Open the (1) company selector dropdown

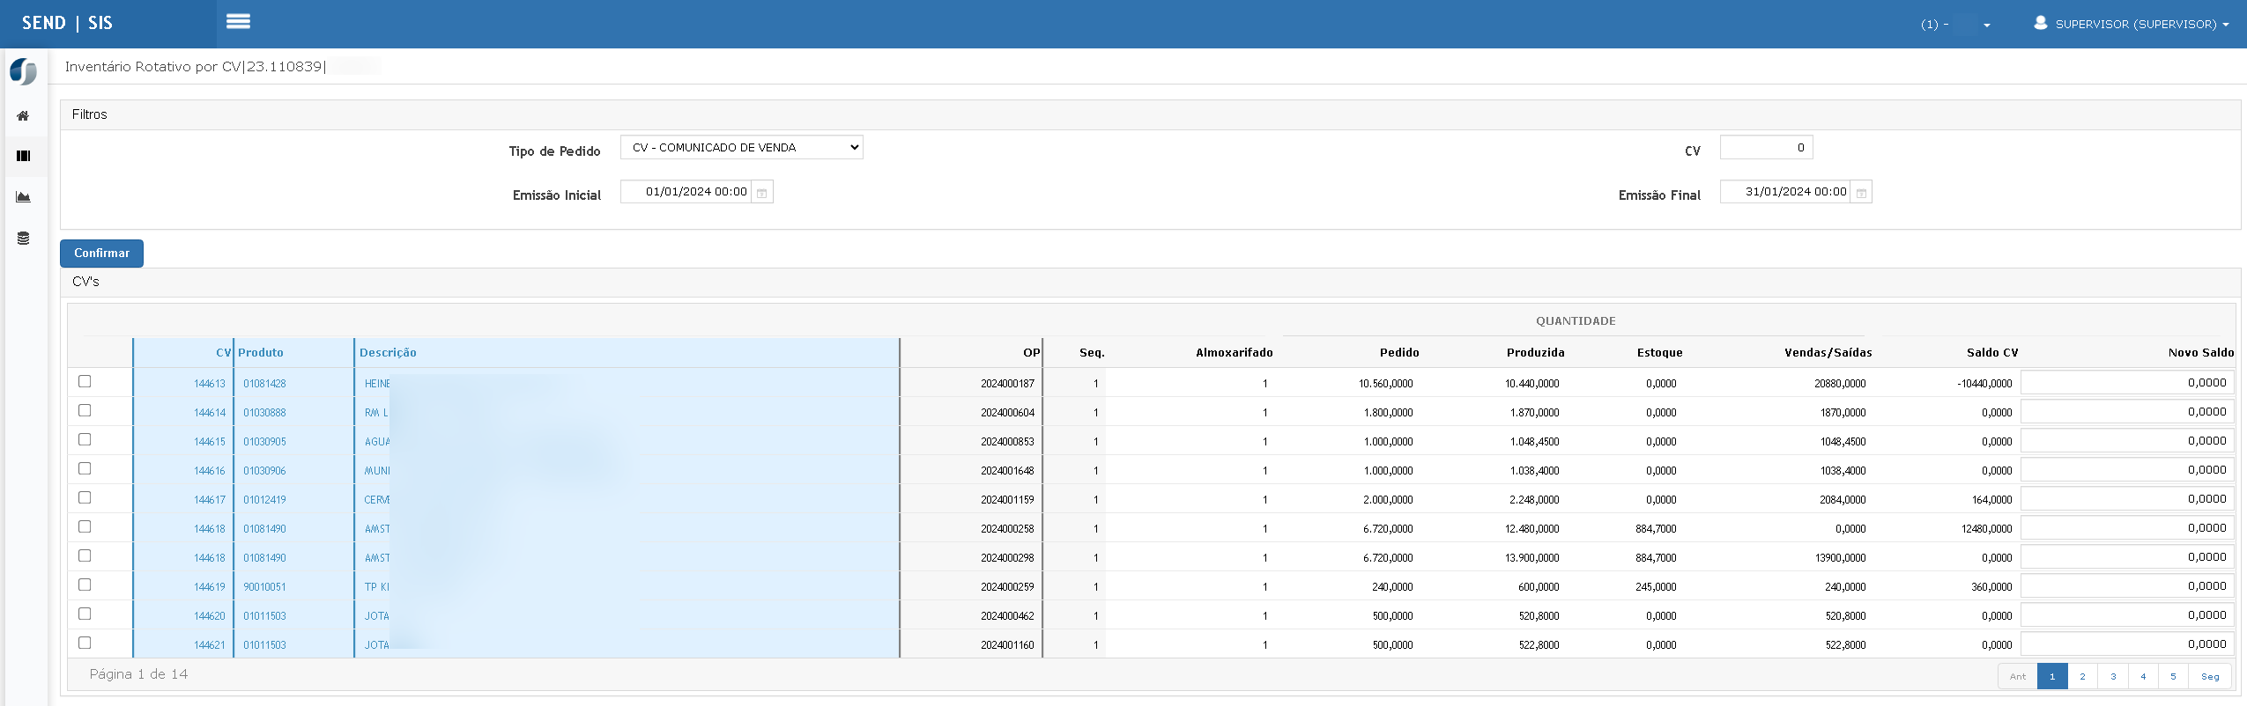click(x=1956, y=25)
